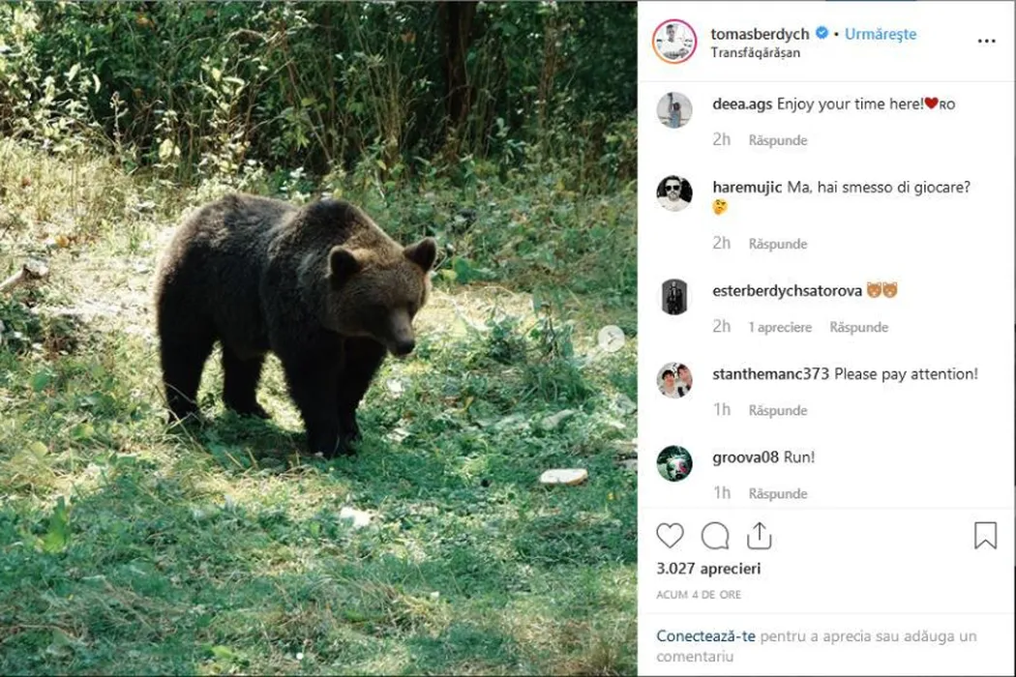Image resolution: width=1016 pixels, height=677 pixels.
Task: Click the heart like icon
Action: coord(670,536)
